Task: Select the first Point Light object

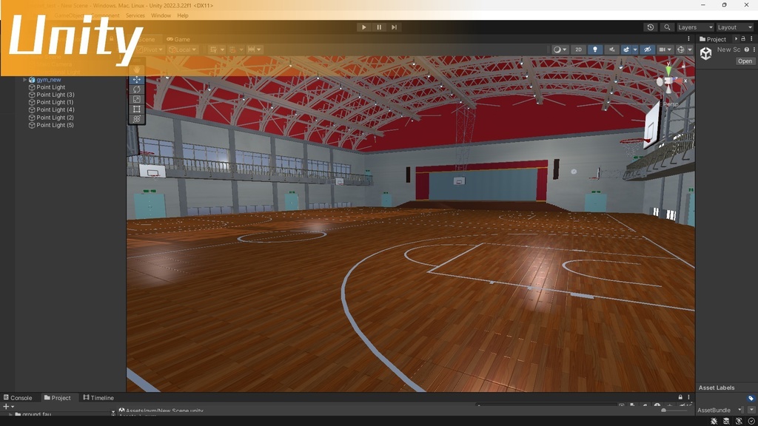Action: pyautogui.click(x=51, y=87)
